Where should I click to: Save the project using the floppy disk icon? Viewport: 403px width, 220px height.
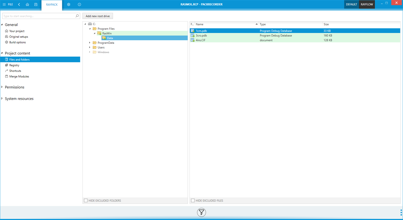coord(36,4)
